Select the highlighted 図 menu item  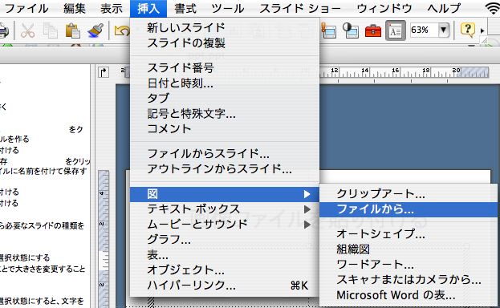coord(225,194)
